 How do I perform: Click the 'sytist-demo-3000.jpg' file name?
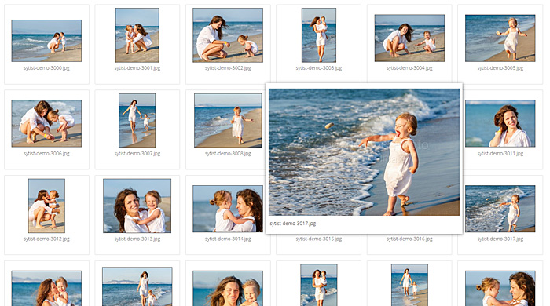tap(46, 68)
